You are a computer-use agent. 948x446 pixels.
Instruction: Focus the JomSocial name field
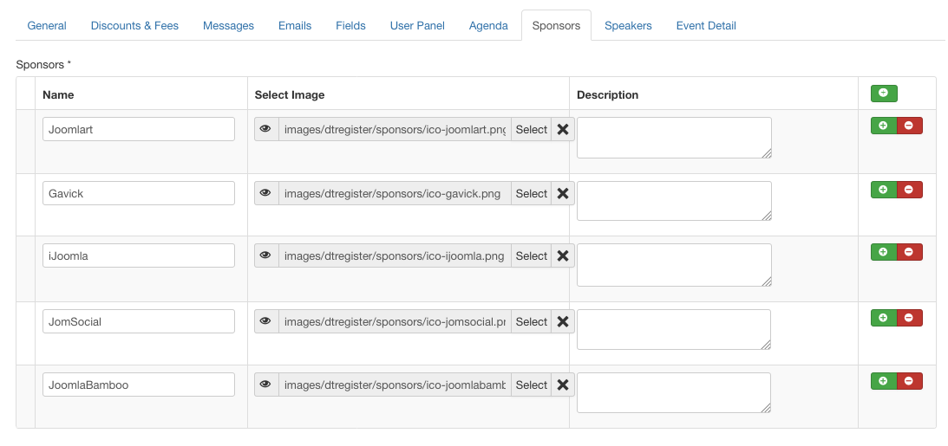point(139,321)
